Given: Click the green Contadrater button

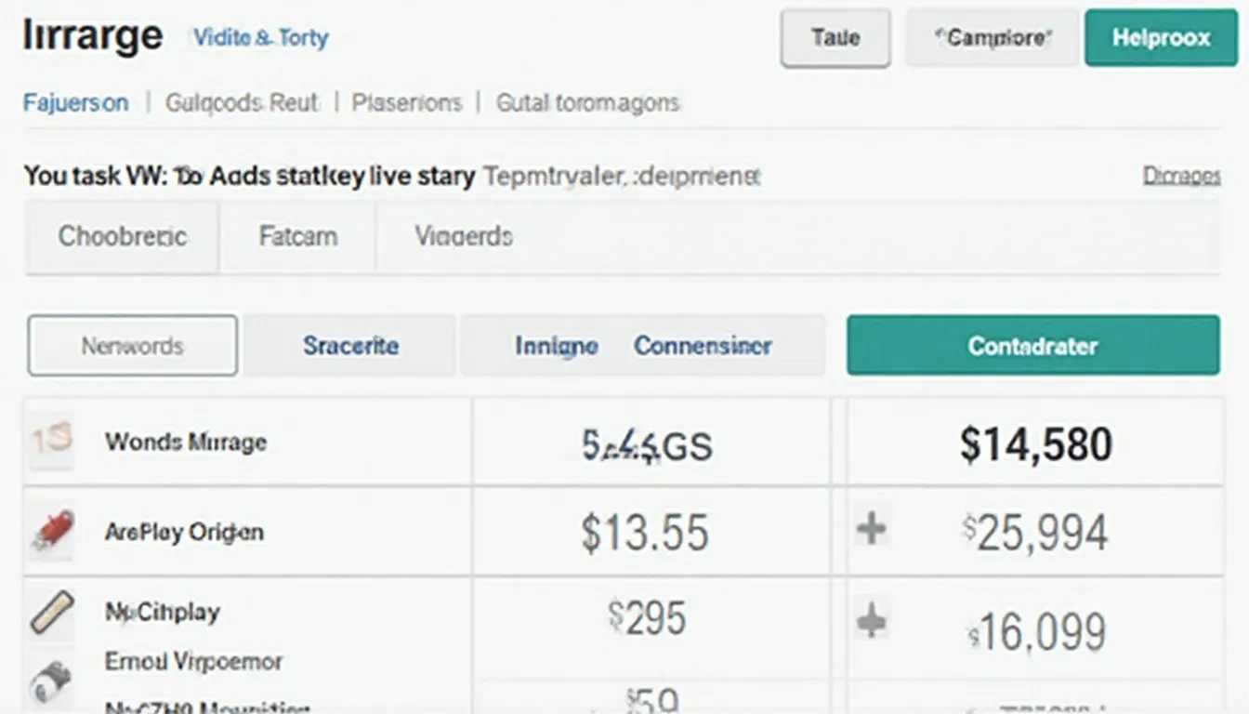Looking at the screenshot, I should tap(1032, 345).
